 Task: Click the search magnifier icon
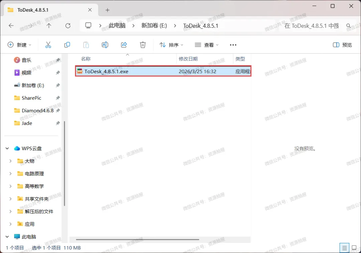(x=349, y=26)
